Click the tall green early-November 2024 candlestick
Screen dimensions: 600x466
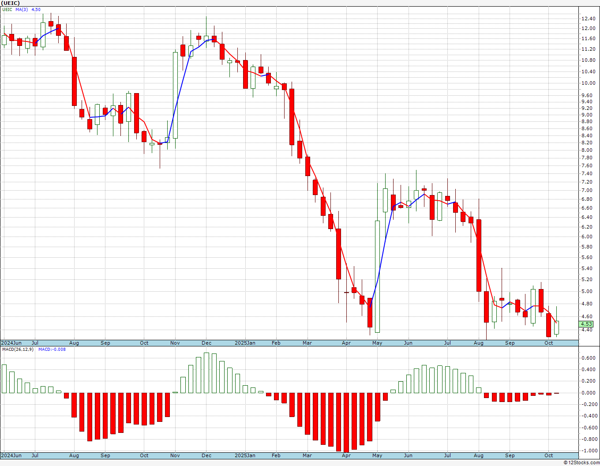pyautogui.click(x=176, y=95)
